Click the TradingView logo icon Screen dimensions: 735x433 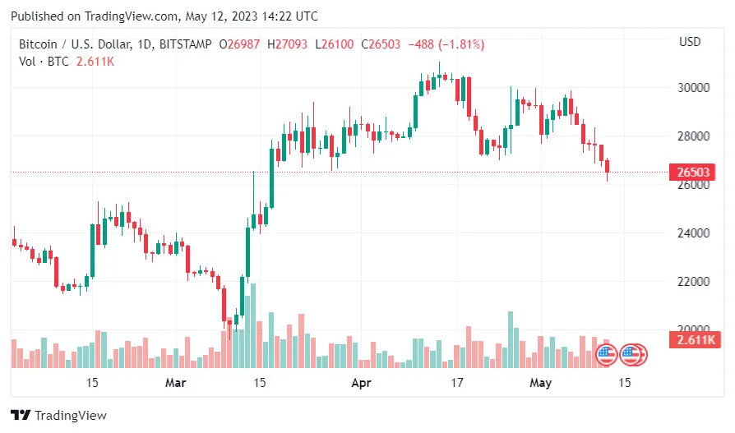[x=21, y=415]
